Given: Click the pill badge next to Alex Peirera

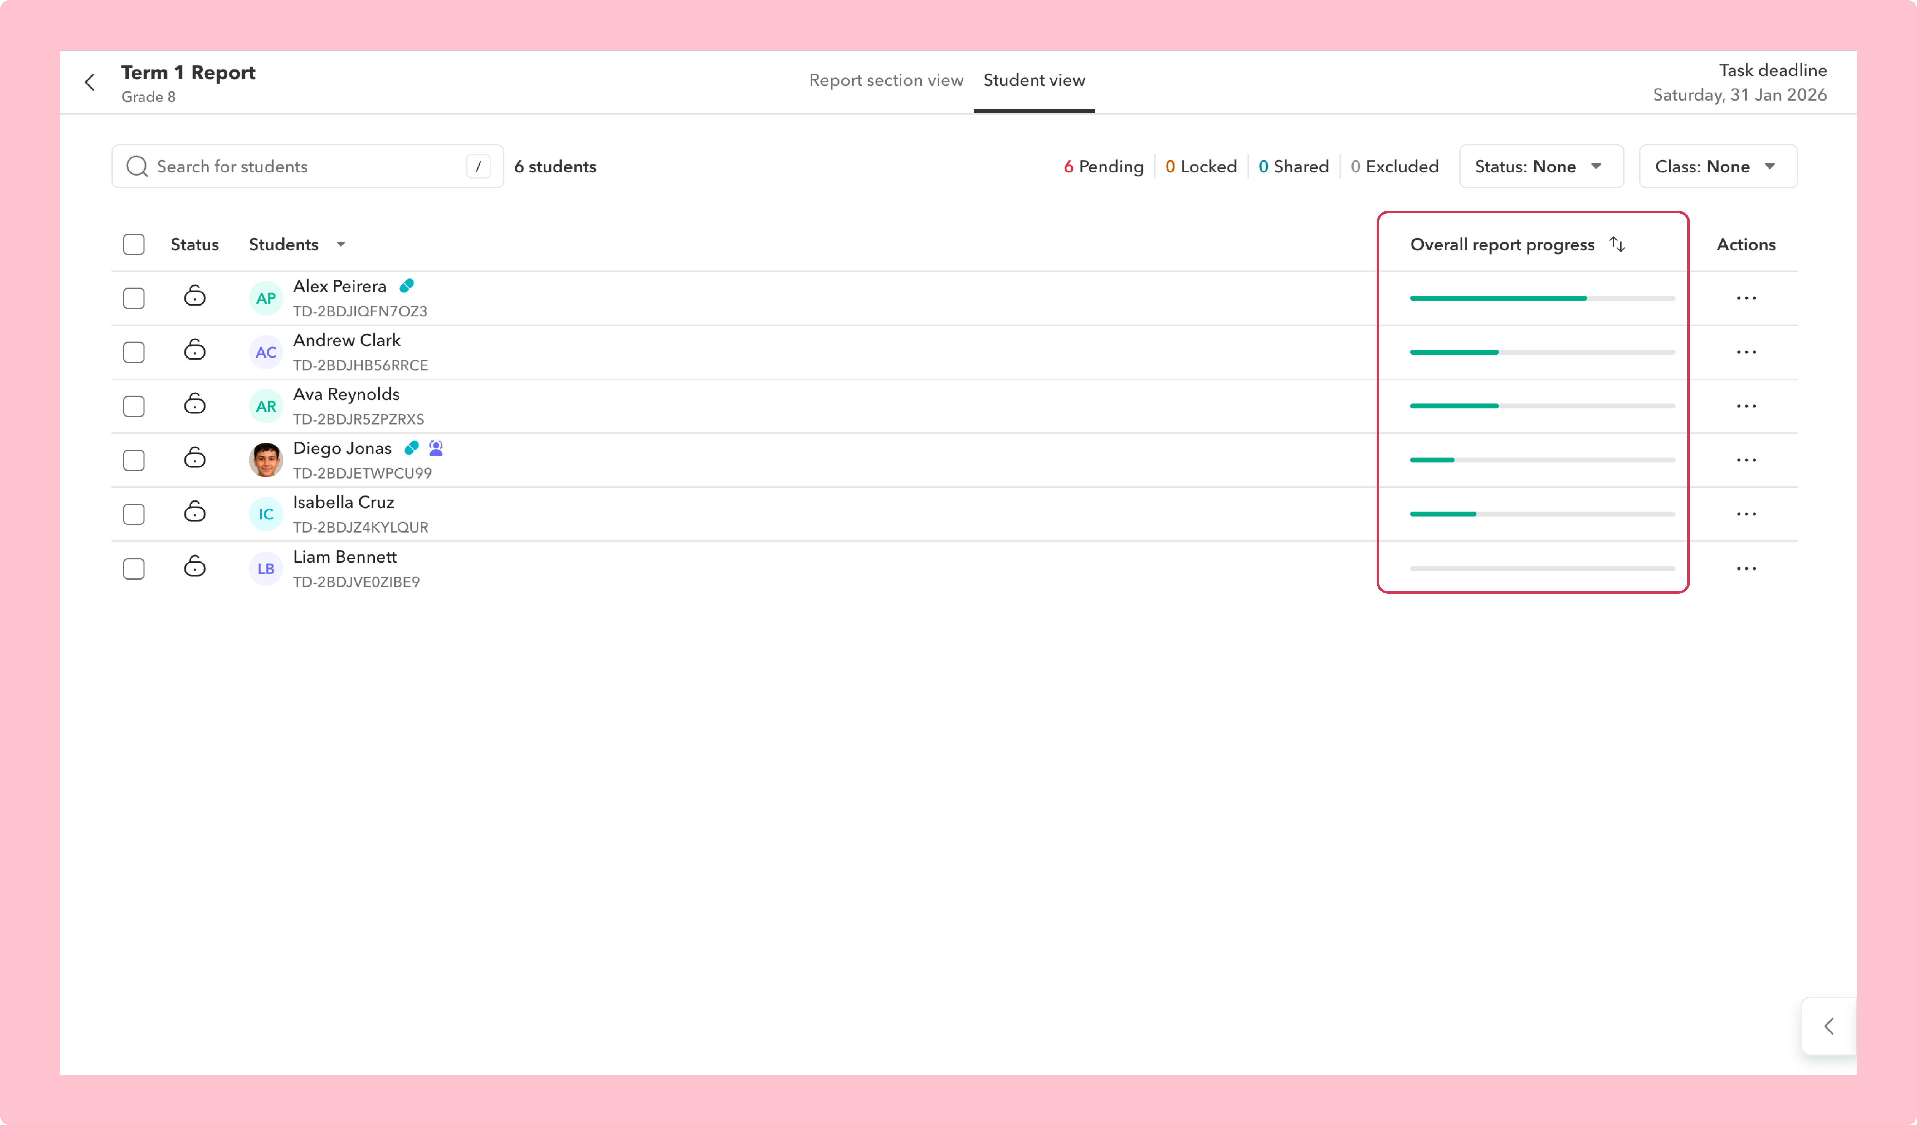Looking at the screenshot, I should pyautogui.click(x=407, y=286).
